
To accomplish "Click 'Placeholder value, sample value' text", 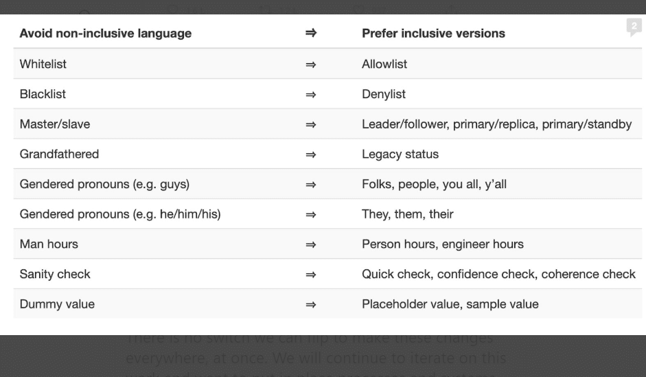I will coord(450,304).
